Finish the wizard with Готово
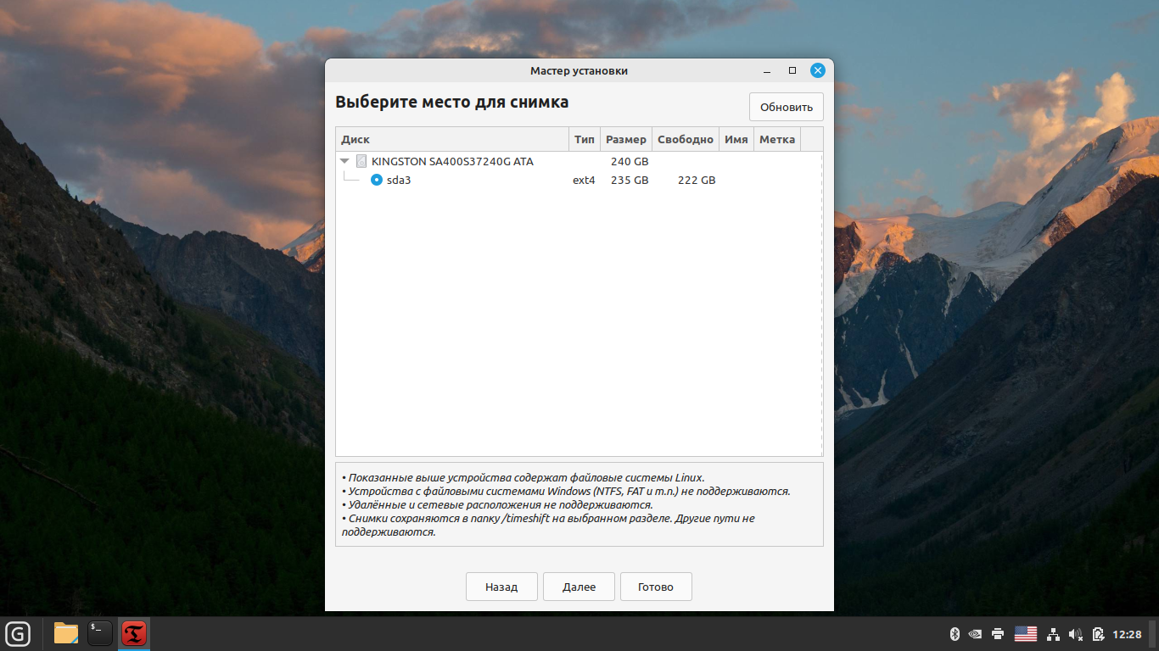 click(x=656, y=587)
